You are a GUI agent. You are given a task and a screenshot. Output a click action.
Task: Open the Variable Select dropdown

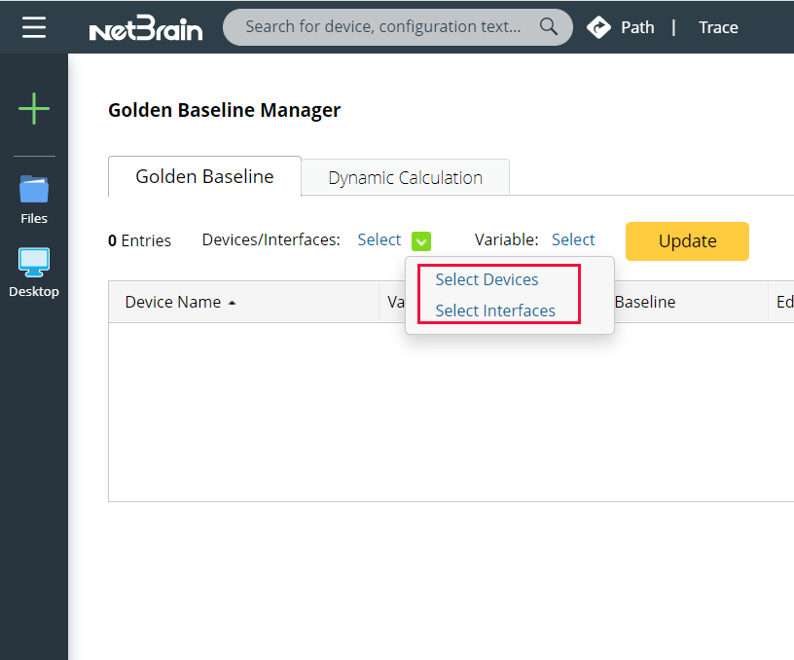[x=573, y=239]
